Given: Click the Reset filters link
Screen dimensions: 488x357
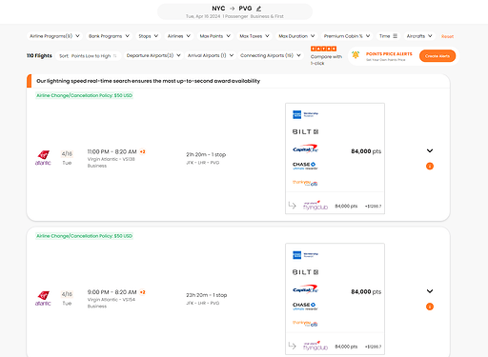Looking at the screenshot, I should click(447, 36).
